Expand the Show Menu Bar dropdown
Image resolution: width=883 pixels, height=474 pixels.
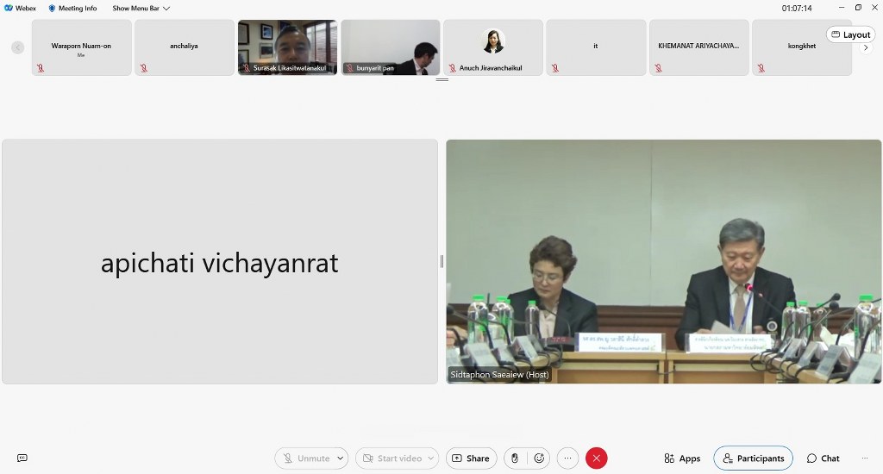click(x=141, y=9)
